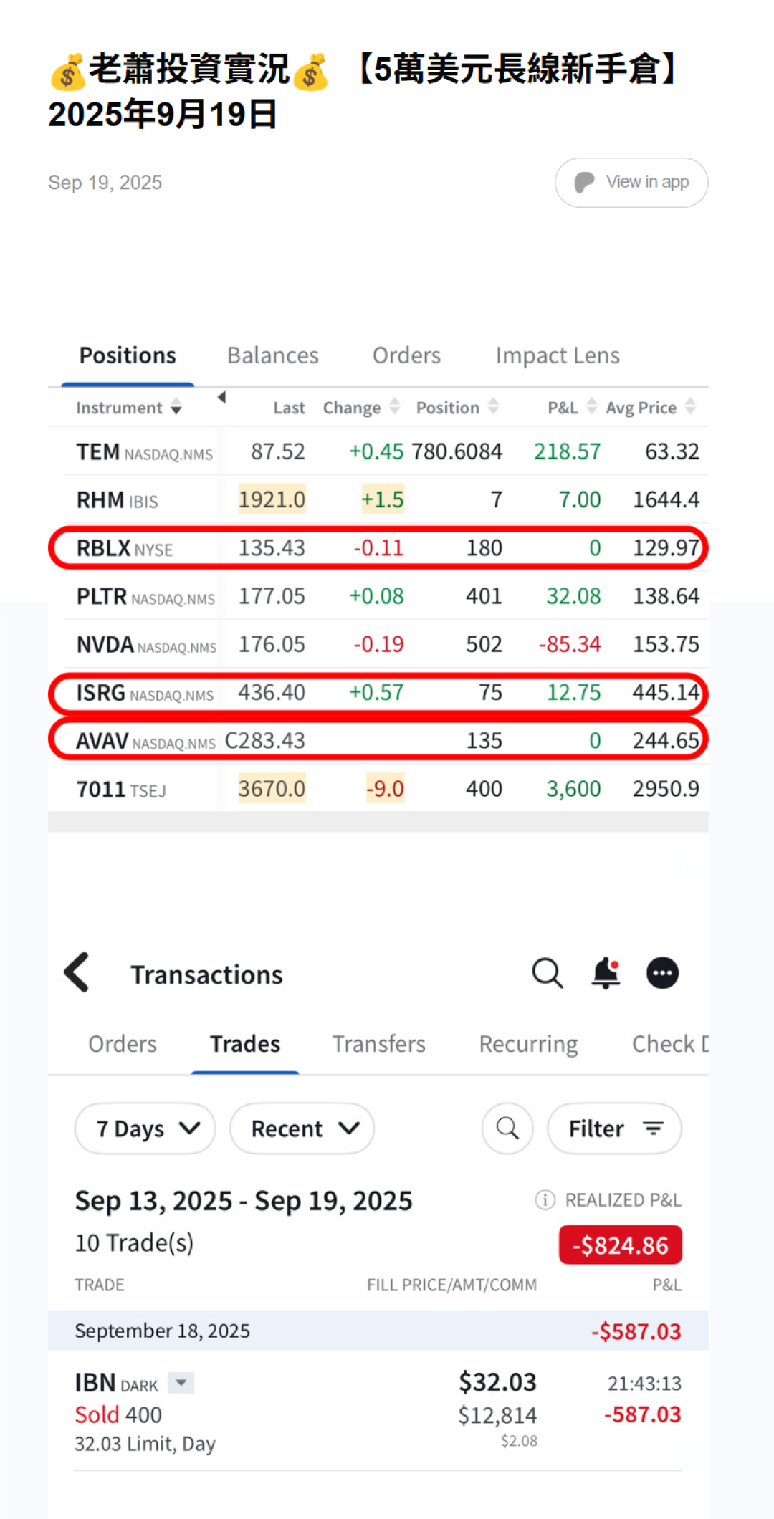Sort positions by Avg Price arrows
The width and height of the screenshot is (774, 1519).
pos(690,407)
